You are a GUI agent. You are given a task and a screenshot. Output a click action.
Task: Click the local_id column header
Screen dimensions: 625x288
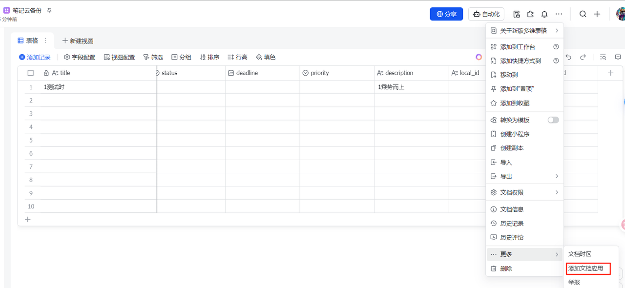tap(467, 73)
